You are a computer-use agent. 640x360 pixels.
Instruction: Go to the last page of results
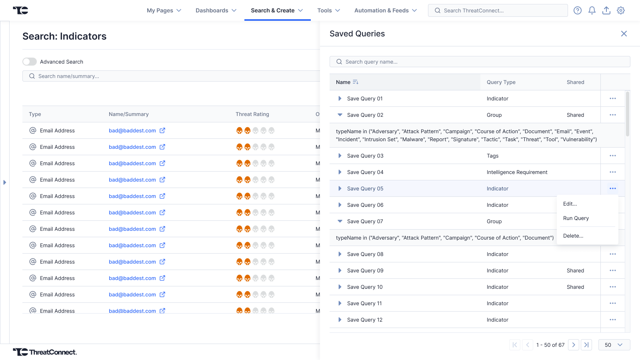586,345
